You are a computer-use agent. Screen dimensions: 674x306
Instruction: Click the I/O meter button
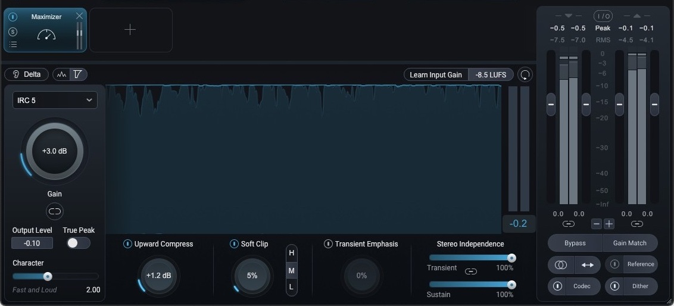tap(603, 16)
